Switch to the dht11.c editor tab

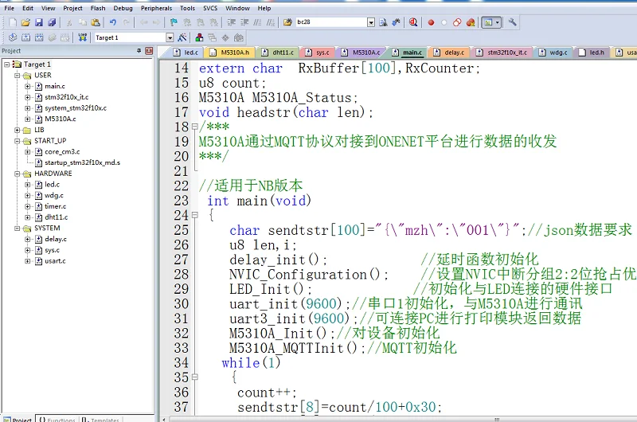click(278, 53)
